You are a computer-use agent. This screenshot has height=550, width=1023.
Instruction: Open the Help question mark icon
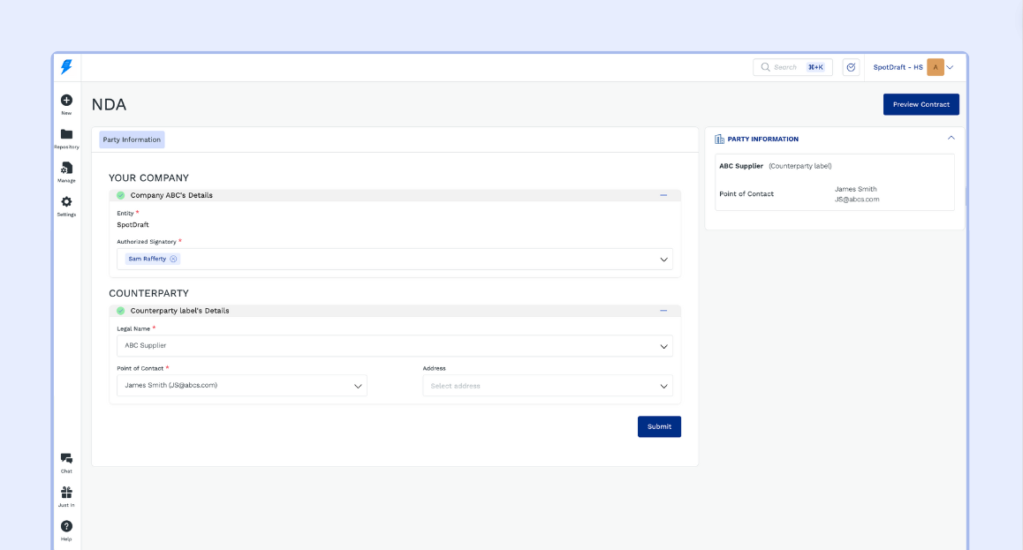pyautogui.click(x=66, y=526)
